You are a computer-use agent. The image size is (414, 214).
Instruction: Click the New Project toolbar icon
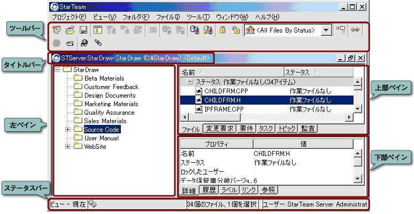(56, 30)
